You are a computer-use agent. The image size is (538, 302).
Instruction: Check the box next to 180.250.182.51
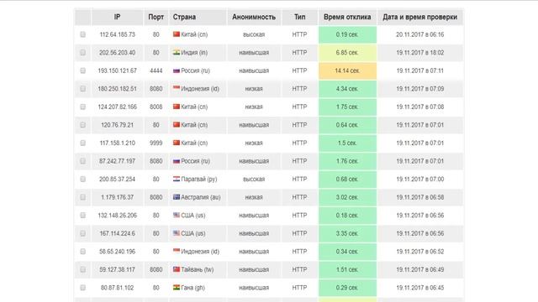[x=82, y=89]
